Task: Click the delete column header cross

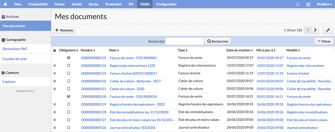Action: coord(55,50)
